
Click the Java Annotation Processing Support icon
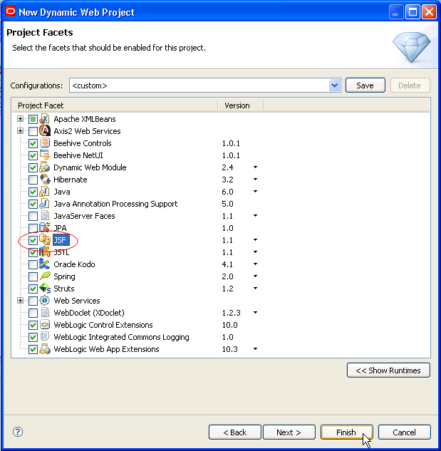click(45, 203)
